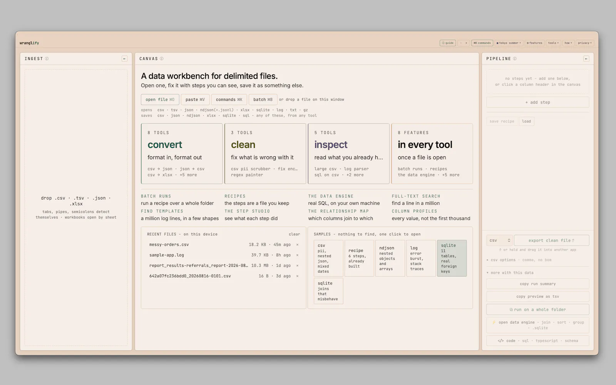Click the + add step button
616x385 pixels.
click(x=537, y=102)
